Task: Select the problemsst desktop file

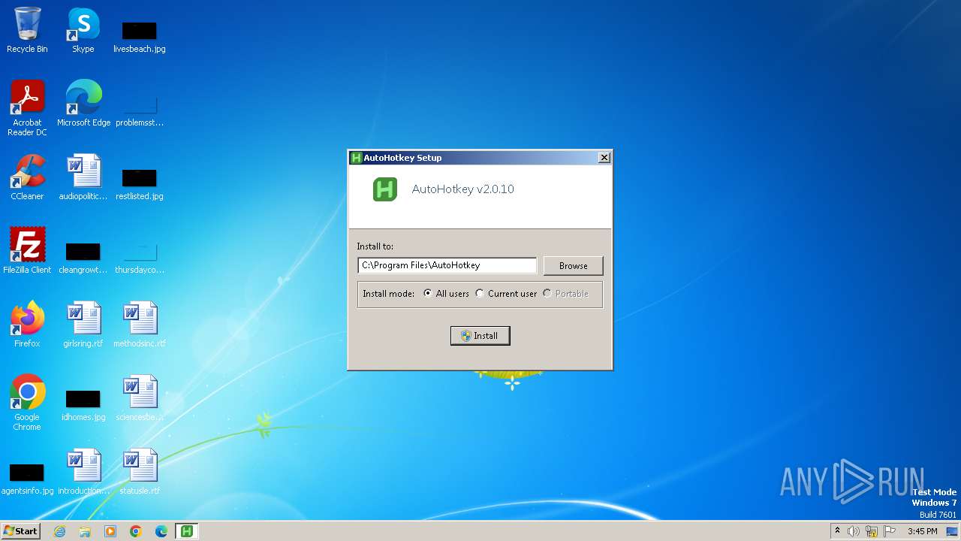Action: pos(140,110)
